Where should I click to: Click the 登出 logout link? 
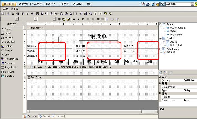(89, 4)
